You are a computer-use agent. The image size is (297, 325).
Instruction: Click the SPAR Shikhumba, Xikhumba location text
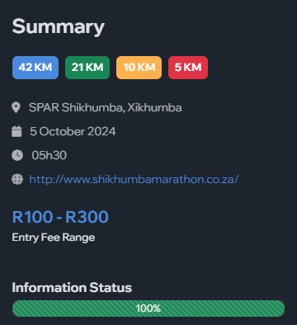pos(106,107)
